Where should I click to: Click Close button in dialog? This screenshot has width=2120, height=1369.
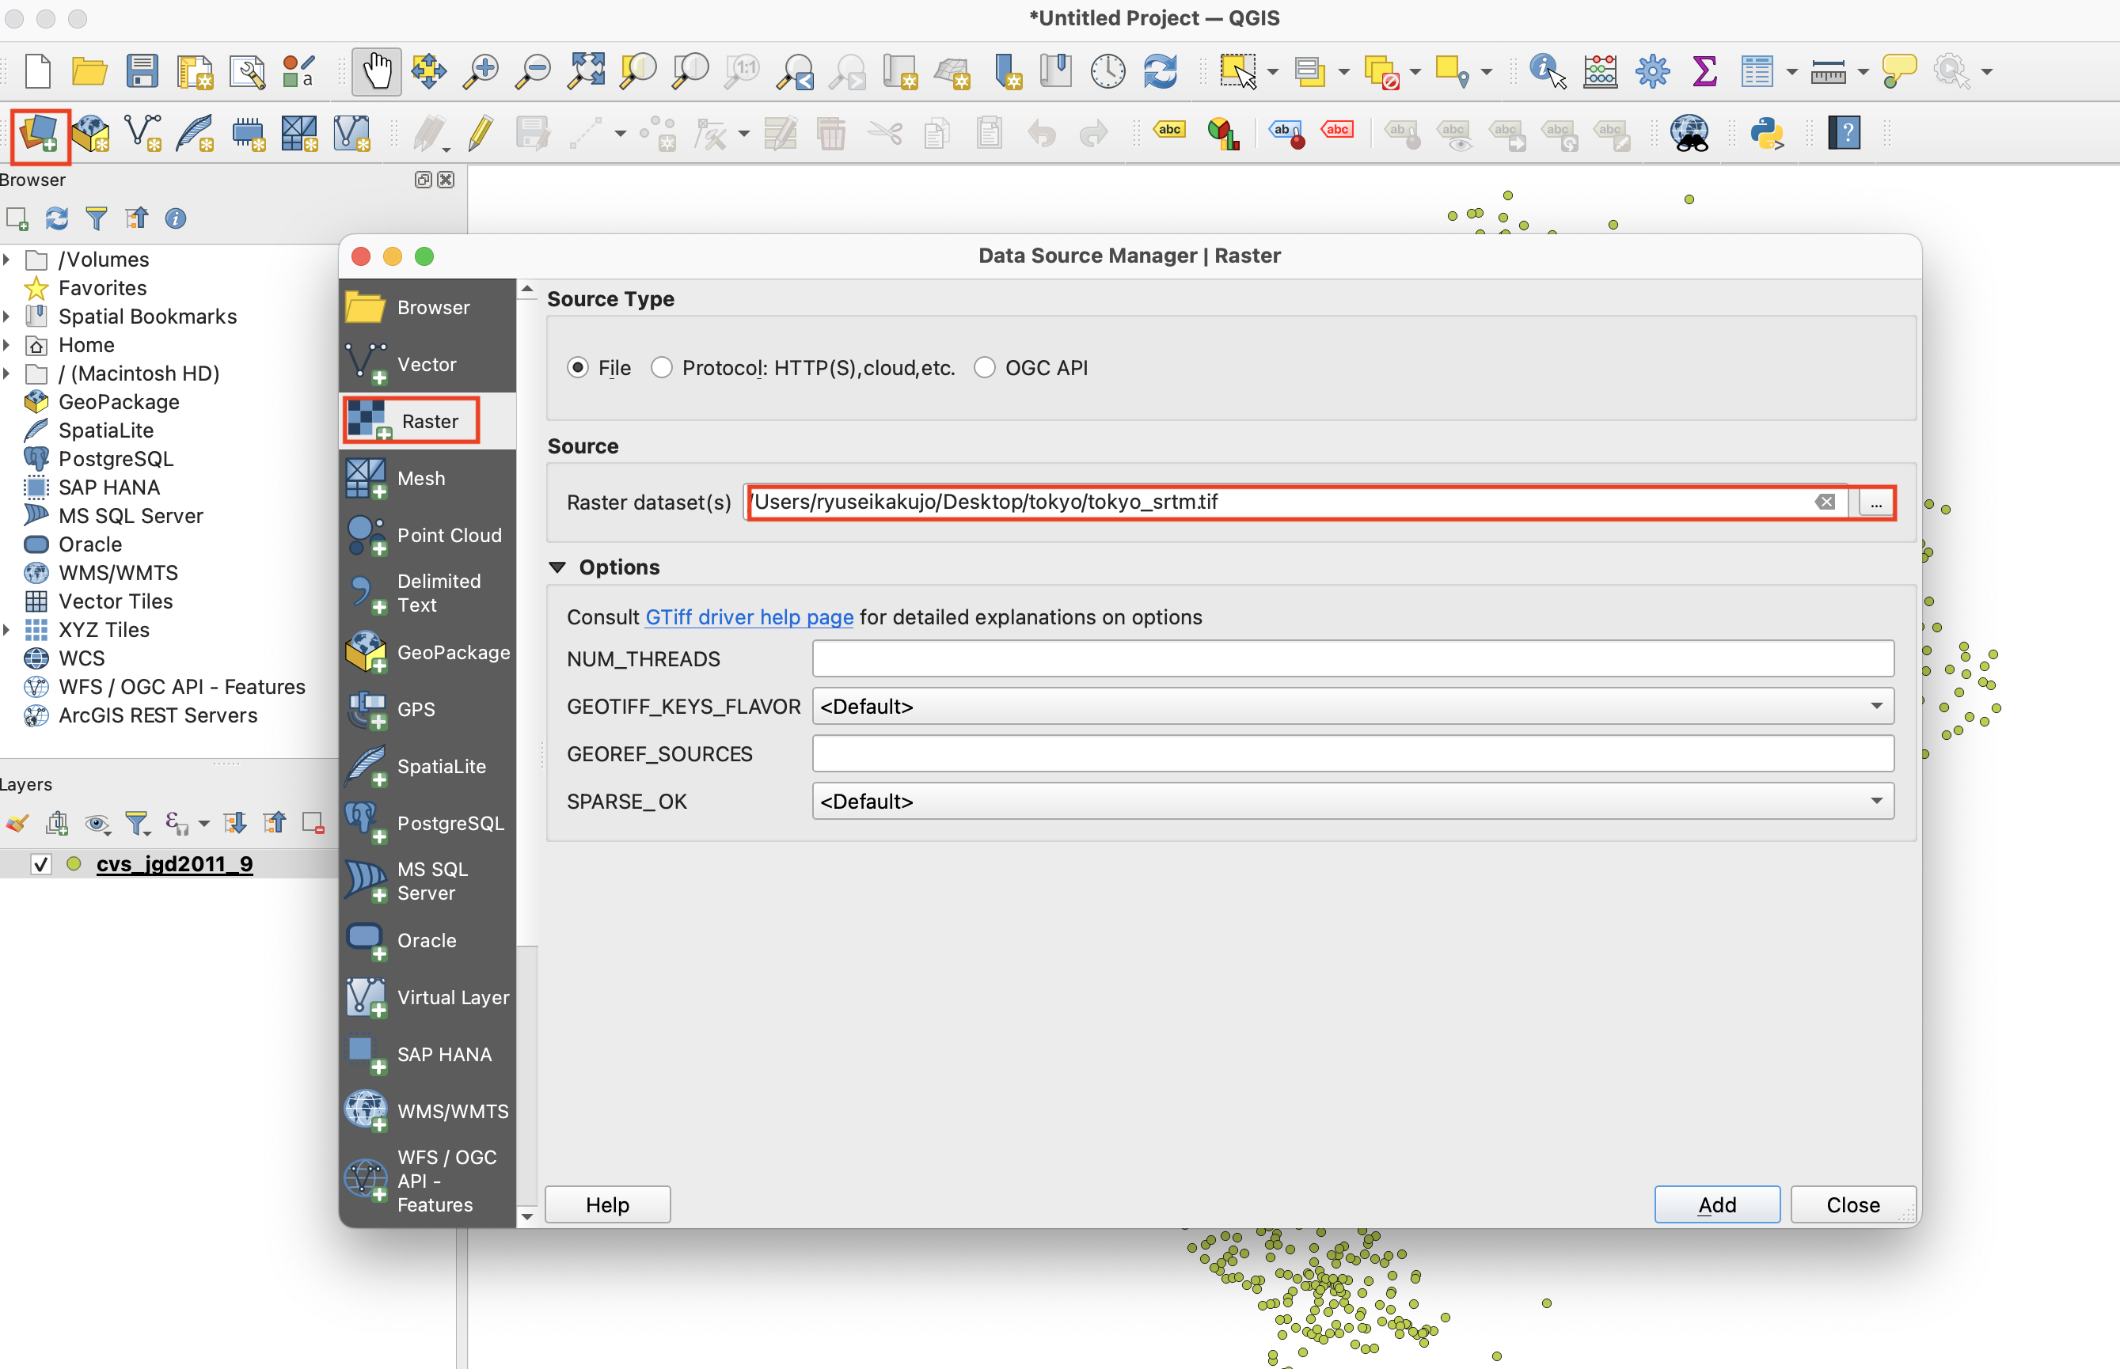(1853, 1204)
